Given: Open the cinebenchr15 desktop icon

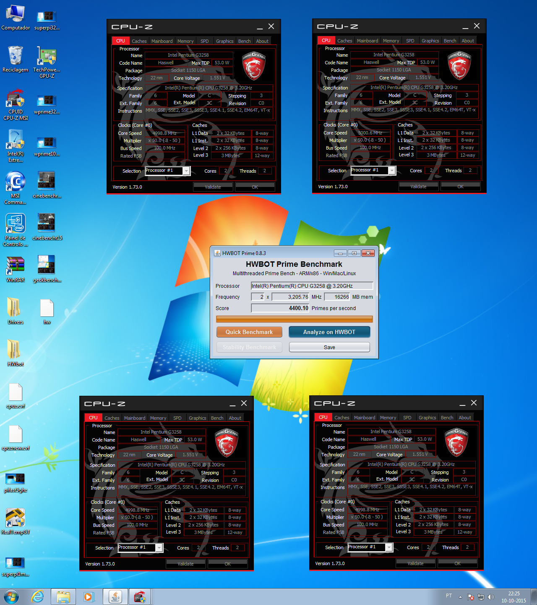Looking at the screenshot, I should click(47, 227).
